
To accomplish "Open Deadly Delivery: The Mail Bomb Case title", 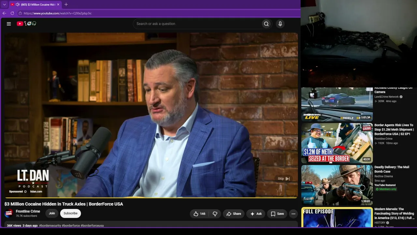I will [392, 169].
